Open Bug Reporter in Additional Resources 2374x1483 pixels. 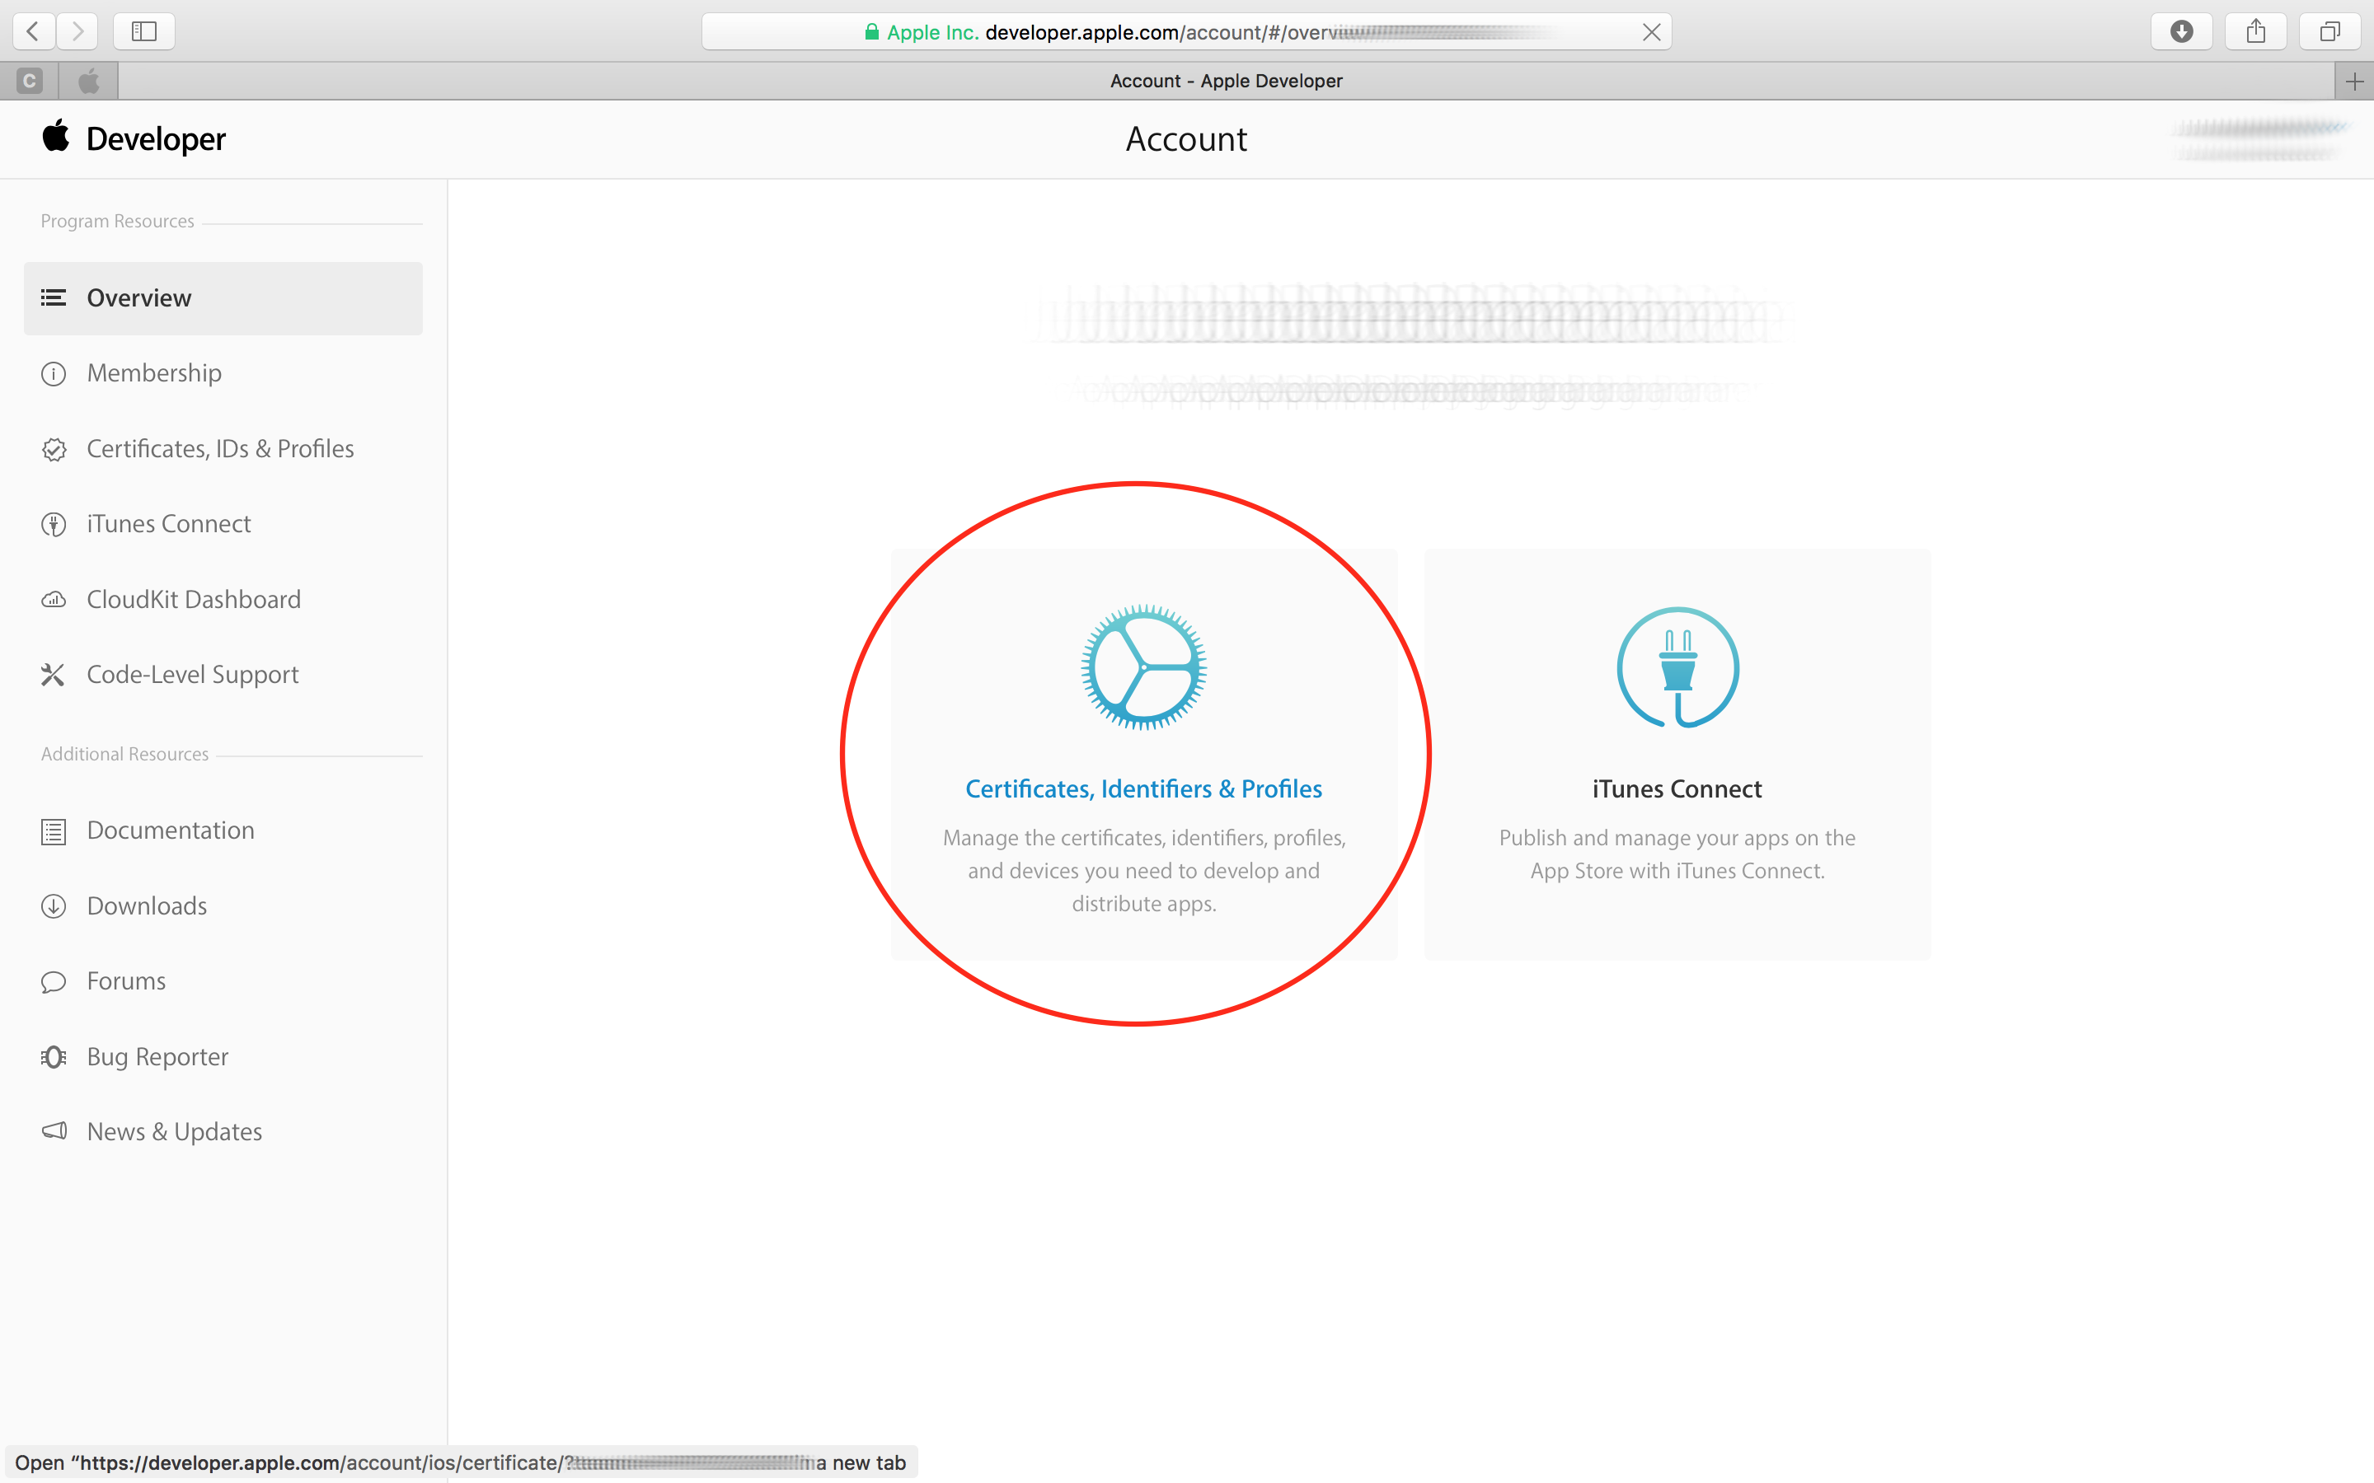click(157, 1056)
